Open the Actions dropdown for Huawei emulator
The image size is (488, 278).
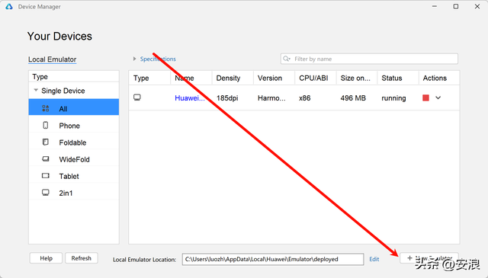point(438,98)
